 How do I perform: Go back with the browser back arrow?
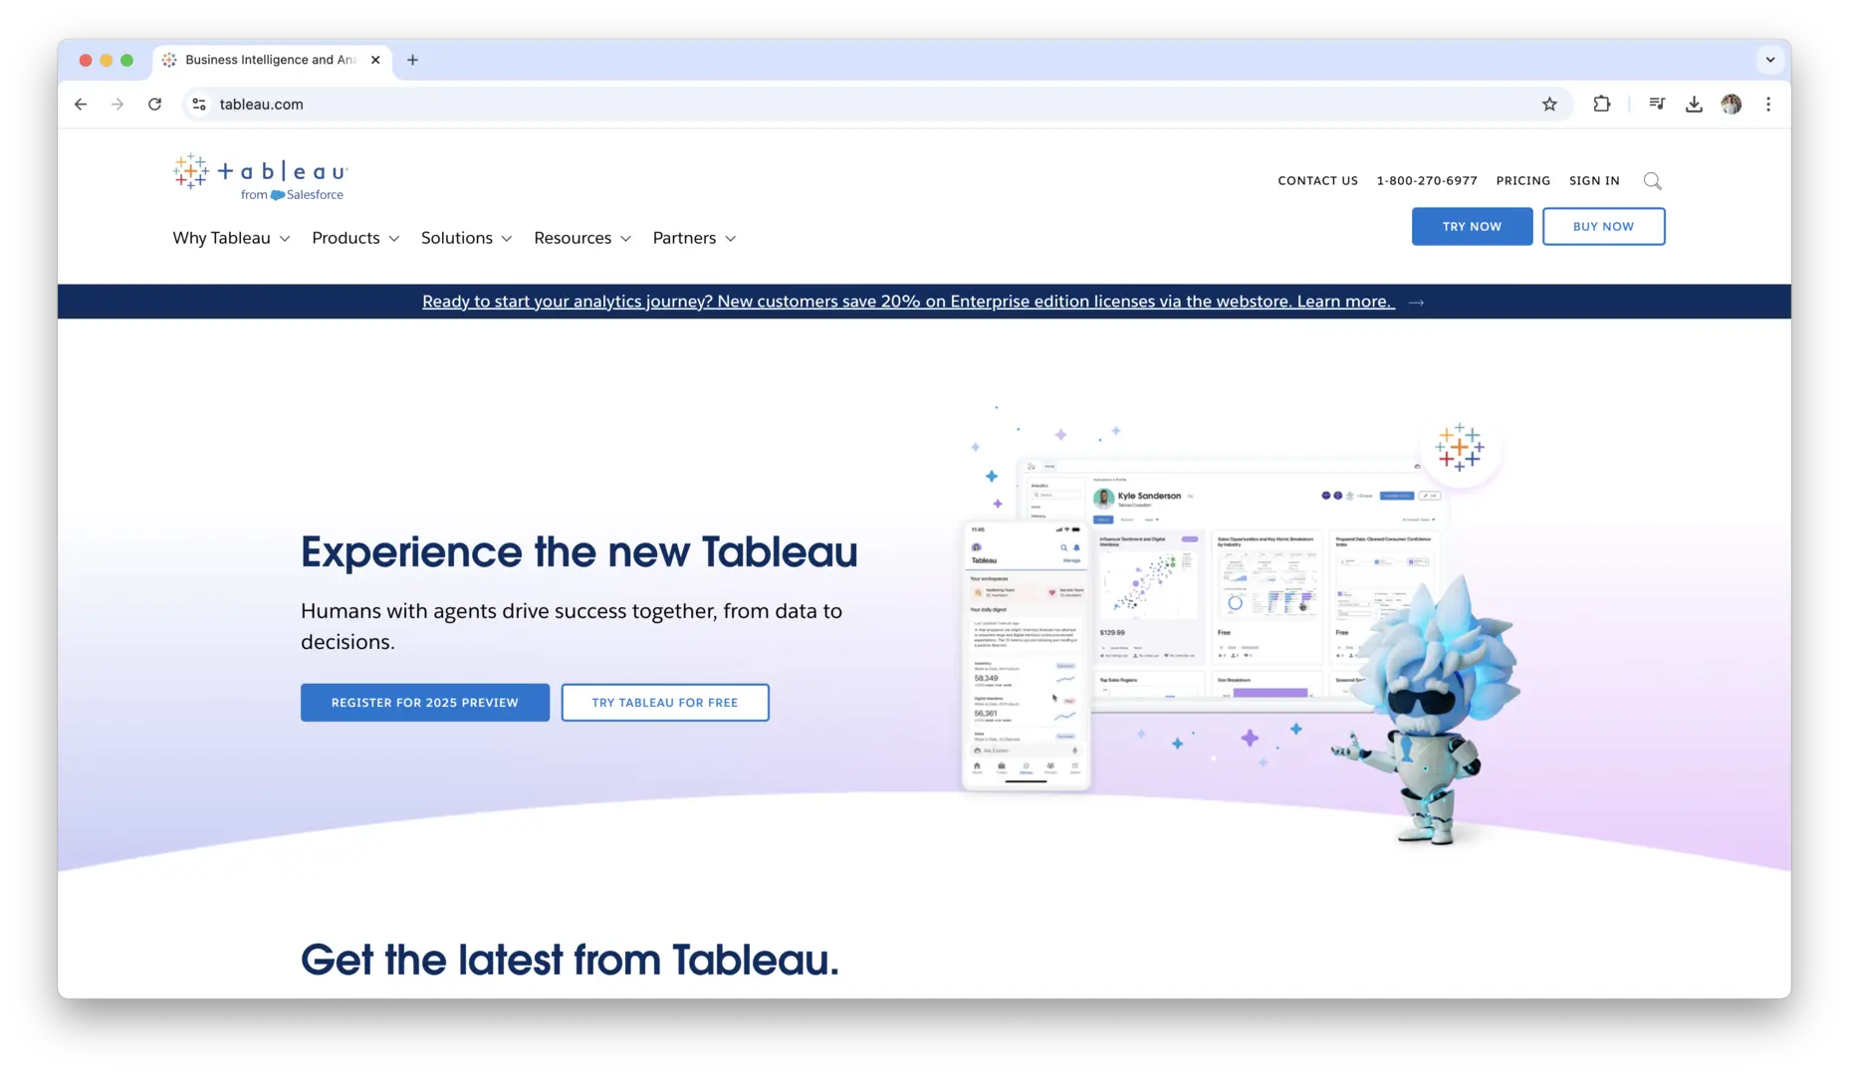point(81,104)
